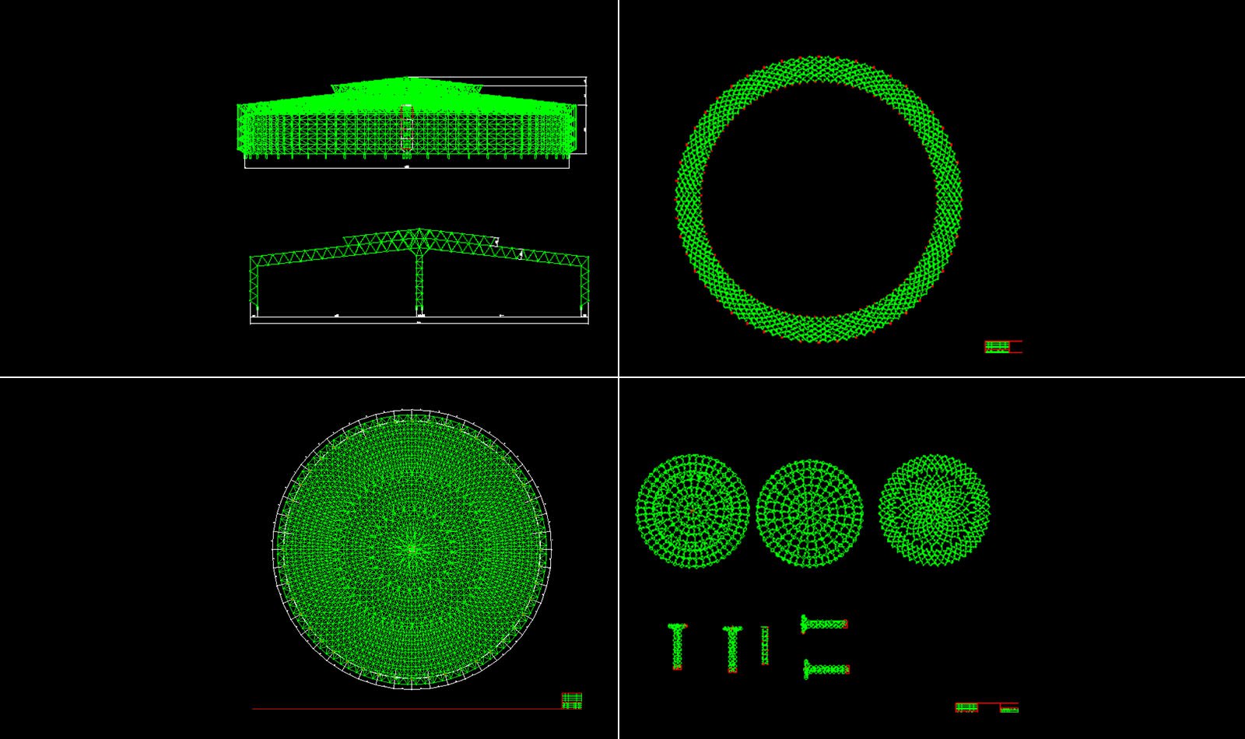
Task: Click the upper horizontal column detail
Action: point(824,623)
